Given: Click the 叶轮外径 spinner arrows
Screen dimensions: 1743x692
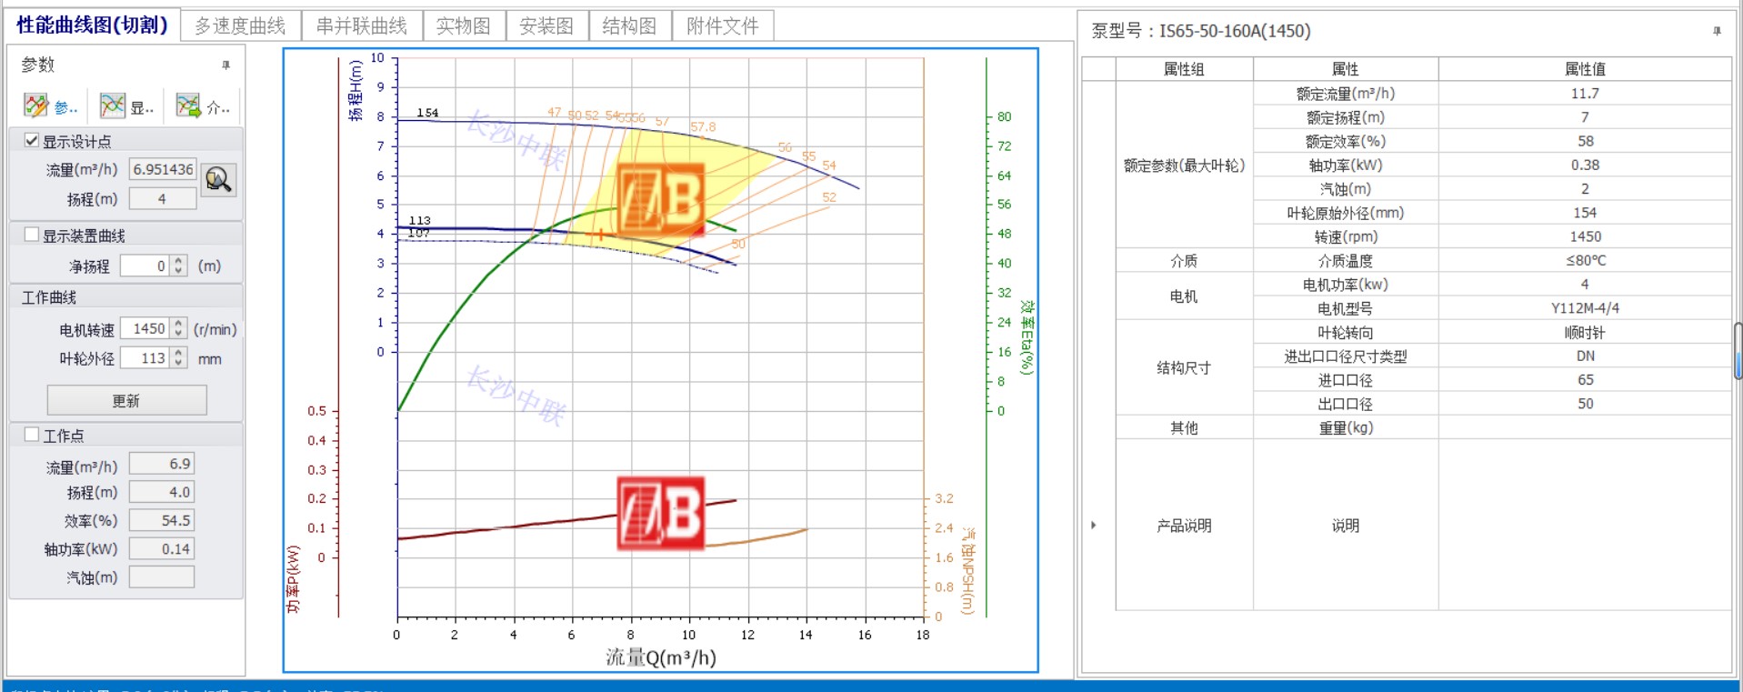Looking at the screenshot, I should click(179, 358).
